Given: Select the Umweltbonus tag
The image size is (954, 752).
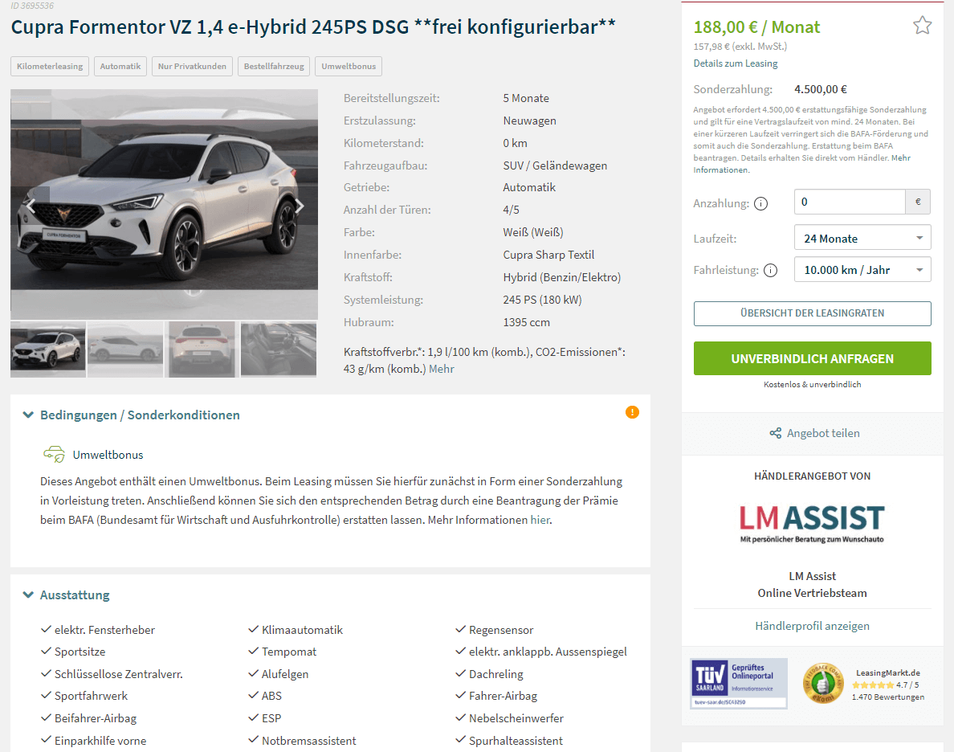Looking at the screenshot, I should (349, 67).
